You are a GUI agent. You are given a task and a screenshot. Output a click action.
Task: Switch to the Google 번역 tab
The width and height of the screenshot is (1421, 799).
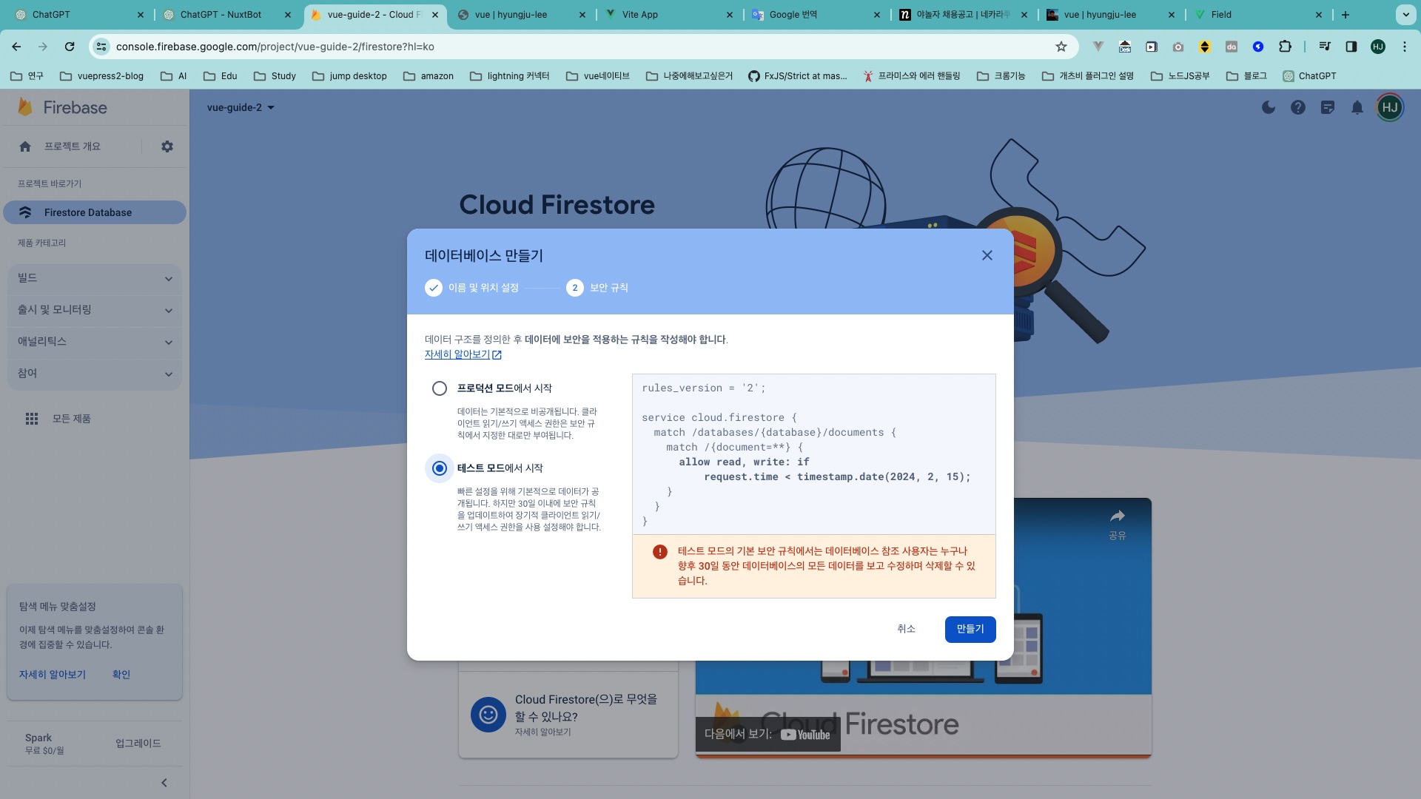pyautogui.click(x=816, y=14)
